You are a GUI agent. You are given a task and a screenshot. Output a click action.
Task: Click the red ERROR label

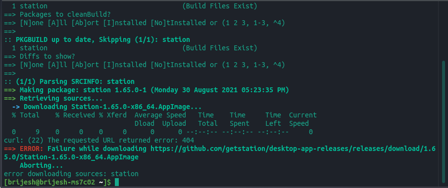(x=31, y=149)
